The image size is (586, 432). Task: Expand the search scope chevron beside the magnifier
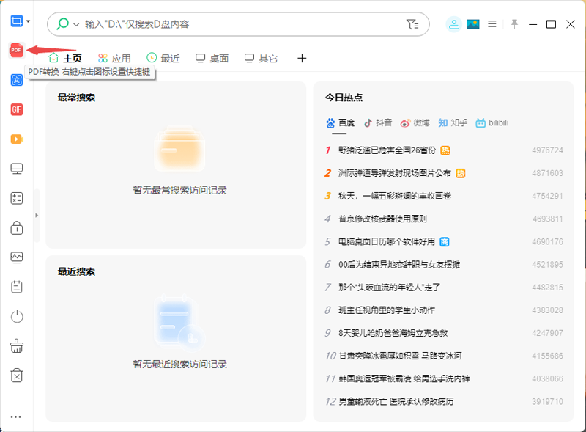coord(75,24)
